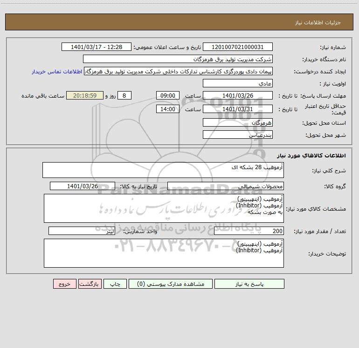
Task: Click label 'ایجاد کننده درخواست:'
Action: coord(320,71)
